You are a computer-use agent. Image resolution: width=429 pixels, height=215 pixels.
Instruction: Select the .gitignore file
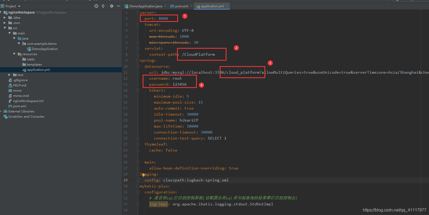point(20,80)
